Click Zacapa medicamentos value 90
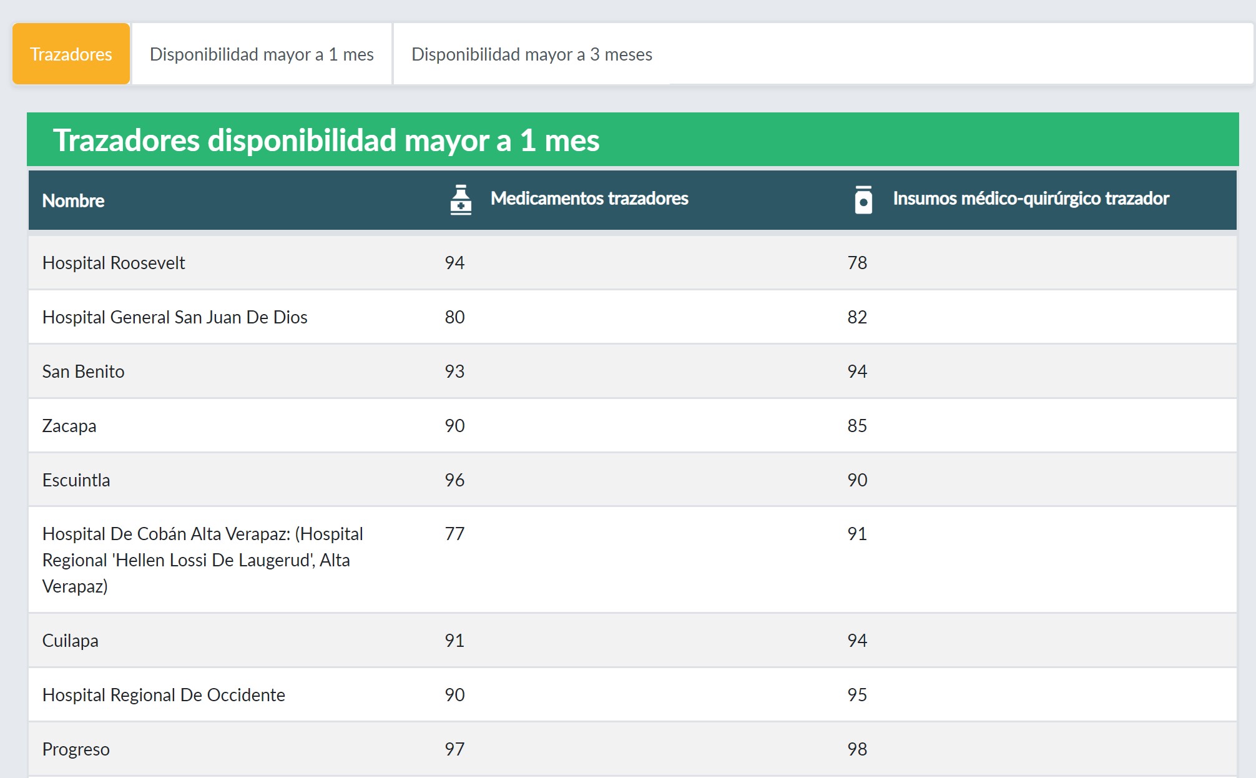Viewport: 1256px width, 778px height. pos(454,426)
